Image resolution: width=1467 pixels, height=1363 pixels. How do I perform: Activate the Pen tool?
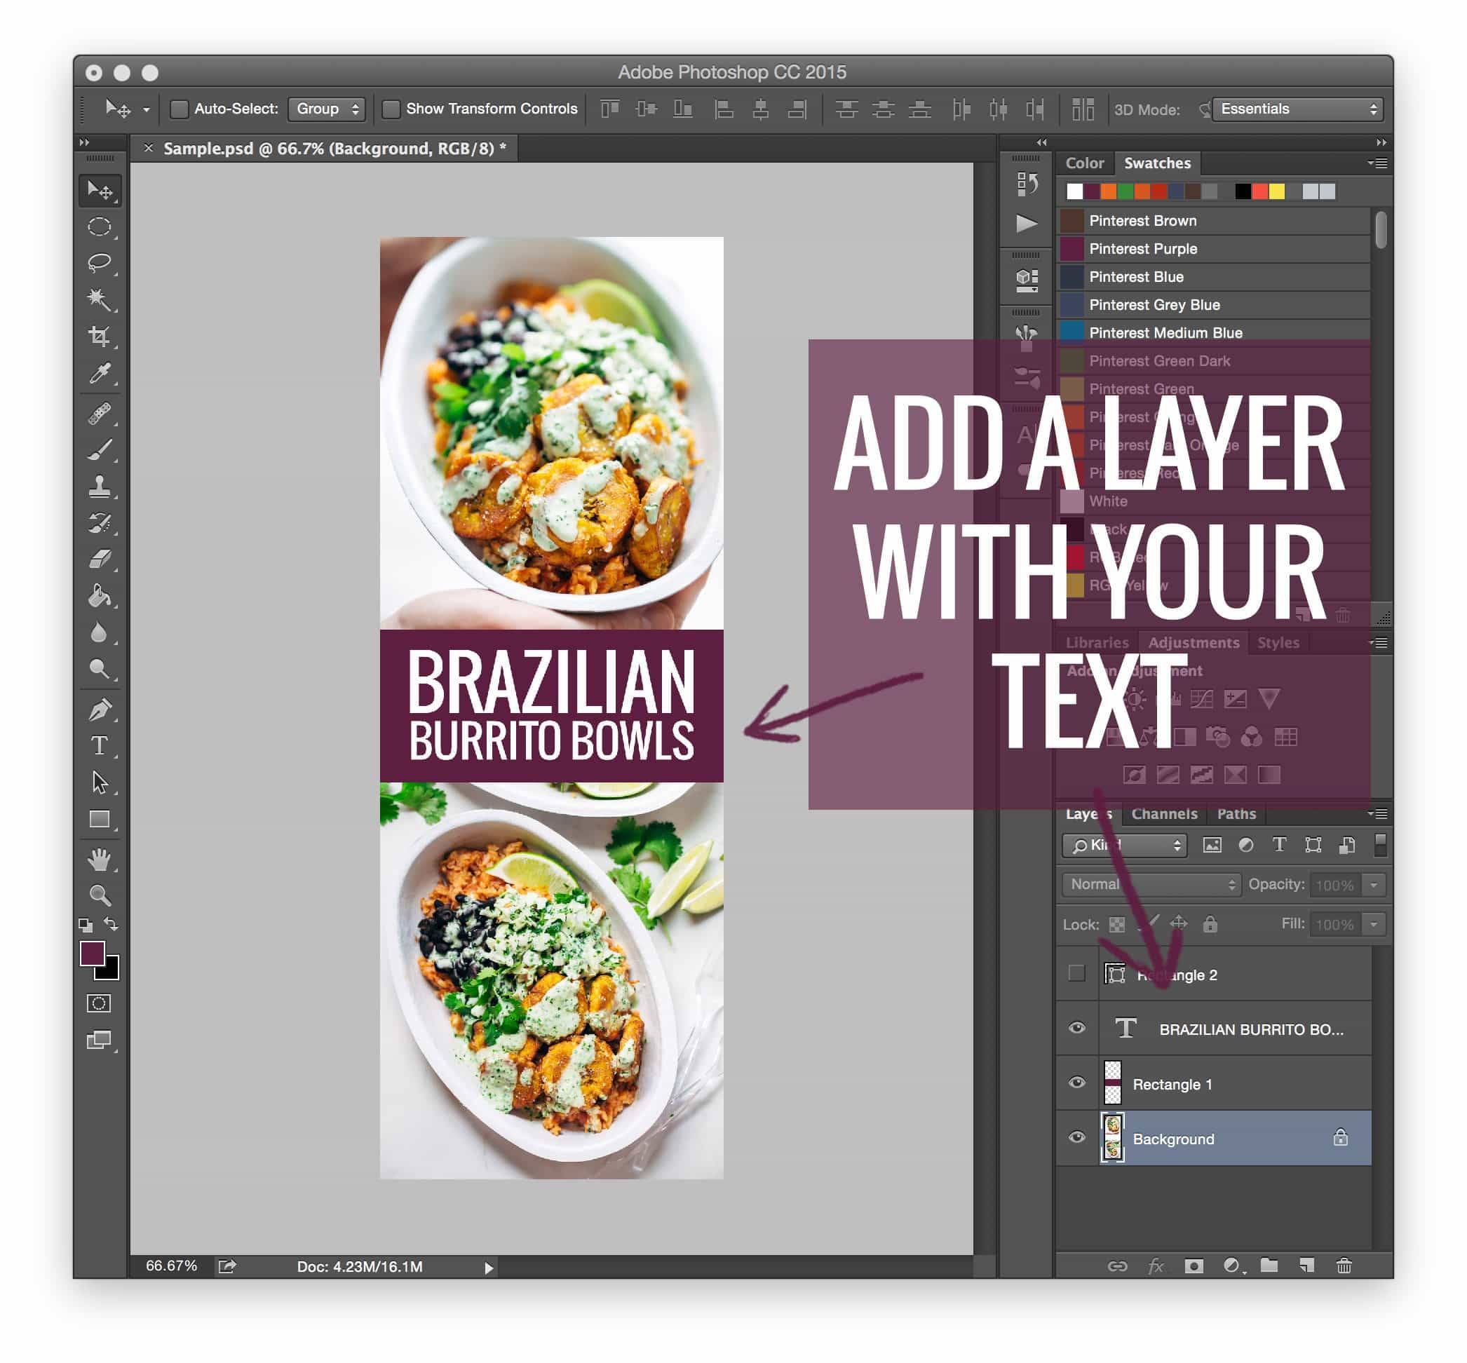point(99,710)
